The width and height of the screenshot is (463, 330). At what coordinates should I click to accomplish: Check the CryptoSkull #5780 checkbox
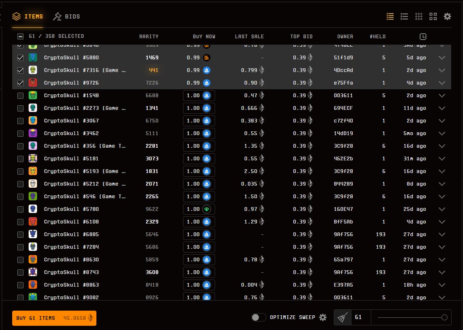[20, 209]
